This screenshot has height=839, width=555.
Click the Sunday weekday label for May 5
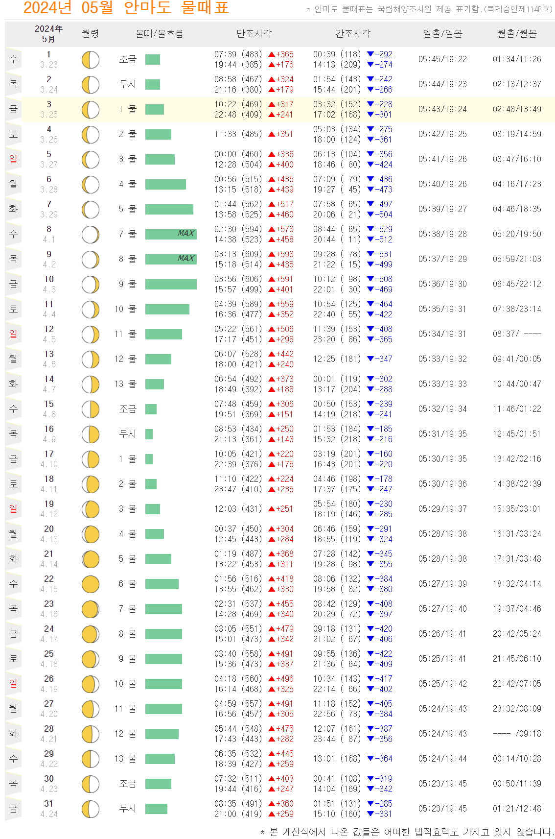pos(13,159)
